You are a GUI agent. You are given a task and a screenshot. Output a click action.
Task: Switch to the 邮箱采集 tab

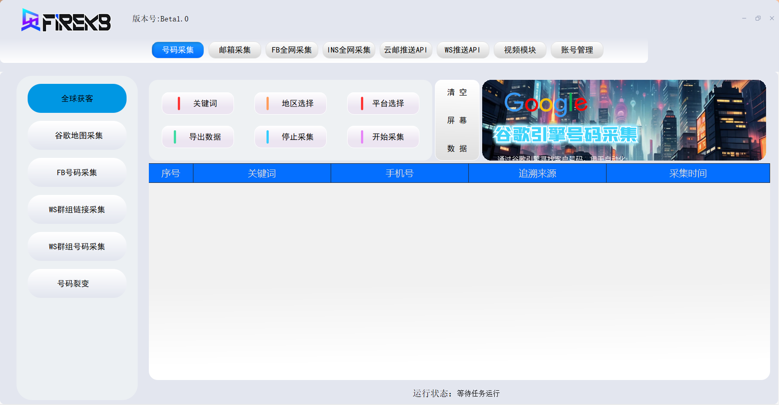click(234, 50)
